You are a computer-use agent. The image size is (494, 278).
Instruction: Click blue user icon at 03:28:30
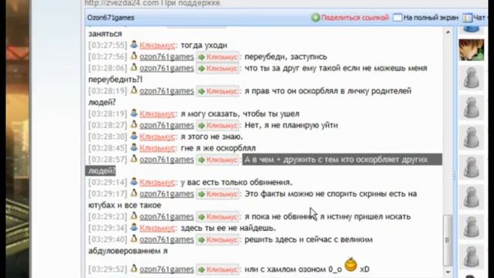coord(134,136)
